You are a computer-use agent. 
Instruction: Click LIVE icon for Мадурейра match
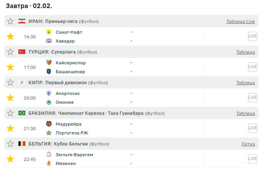coord(252,128)
